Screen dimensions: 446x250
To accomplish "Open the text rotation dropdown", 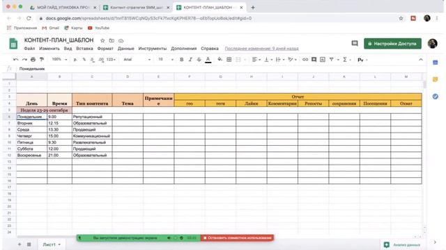I will coord(292,60).
